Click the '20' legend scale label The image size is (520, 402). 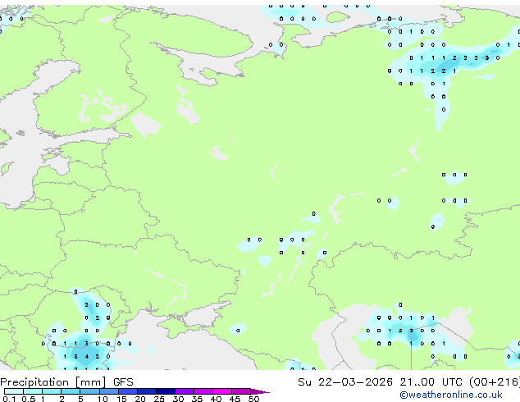point(140,399)
